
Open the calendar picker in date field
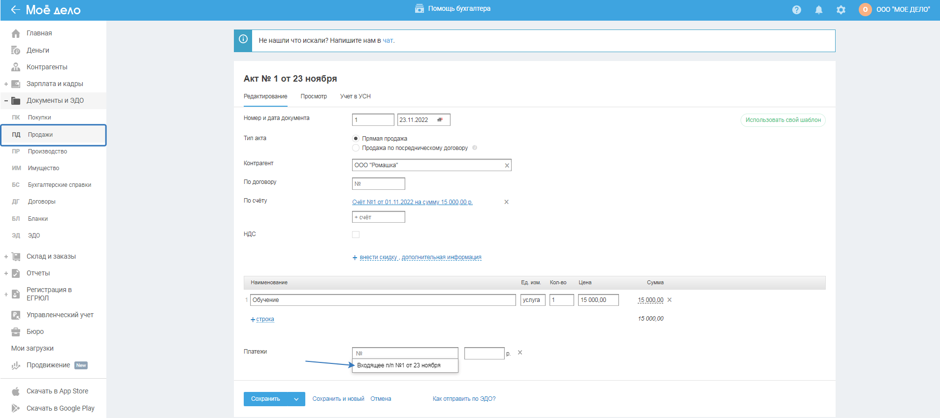tap(440, 119)
